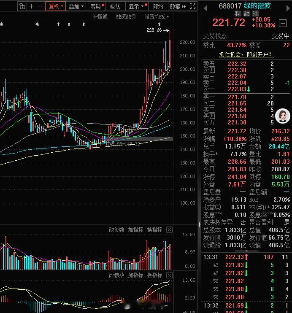
Task: Click 涨停 price 241.04
Action: coord(237,177)
